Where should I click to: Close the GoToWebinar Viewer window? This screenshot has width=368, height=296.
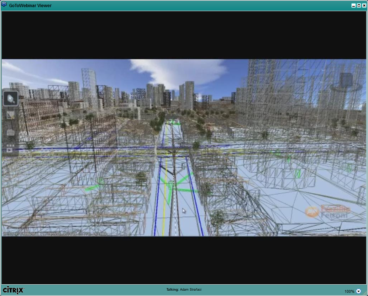click(363, 5)
